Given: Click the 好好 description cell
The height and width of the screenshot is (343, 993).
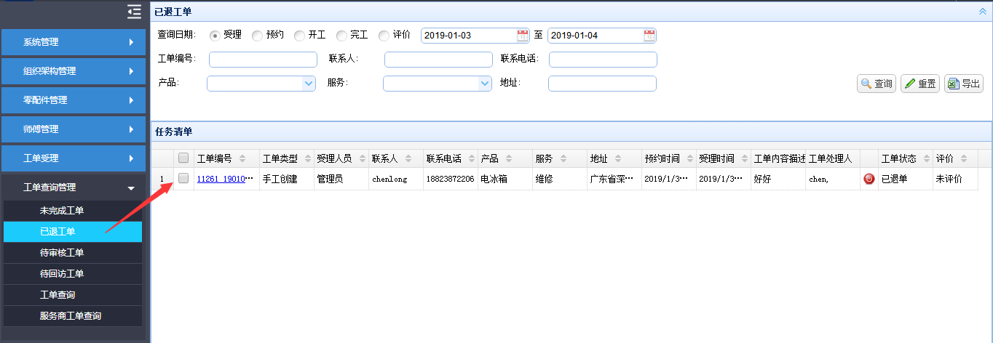Looking at the screenshot, I should coord(778,179).
